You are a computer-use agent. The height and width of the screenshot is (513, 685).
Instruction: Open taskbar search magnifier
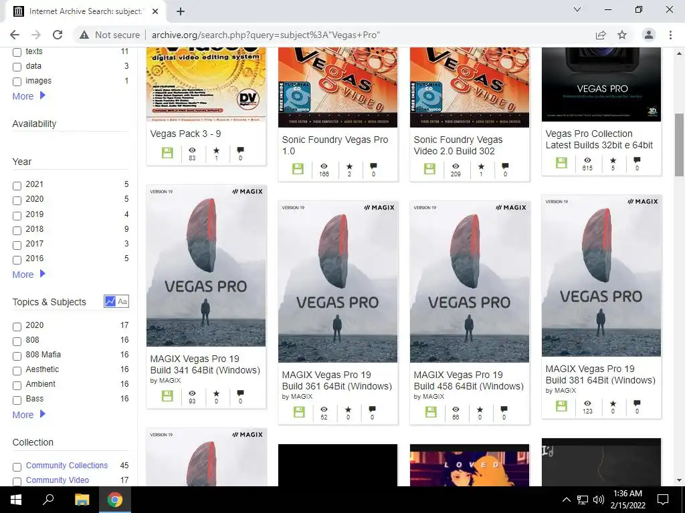tap(48, 500)
